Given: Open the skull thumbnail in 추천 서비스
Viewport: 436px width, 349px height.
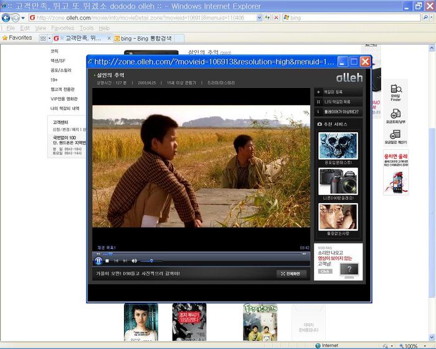Looking at the screenshot, I should click(x=338, y=146).
